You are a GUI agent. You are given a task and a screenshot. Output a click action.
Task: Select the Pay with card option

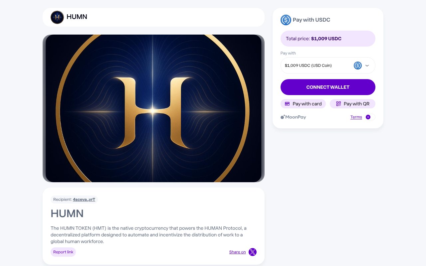(303, 104)
